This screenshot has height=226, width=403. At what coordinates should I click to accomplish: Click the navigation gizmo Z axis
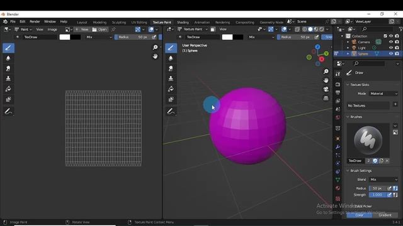click(317, 47)
